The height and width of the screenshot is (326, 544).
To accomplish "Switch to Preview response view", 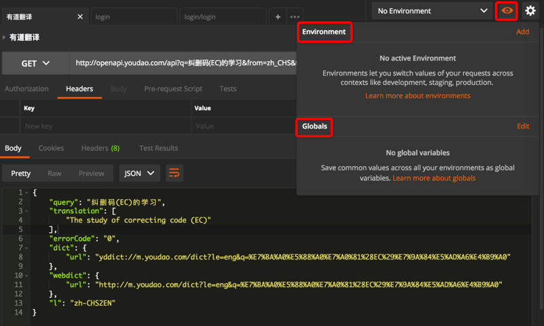I will pyautogui.click(x=91, y=173).
